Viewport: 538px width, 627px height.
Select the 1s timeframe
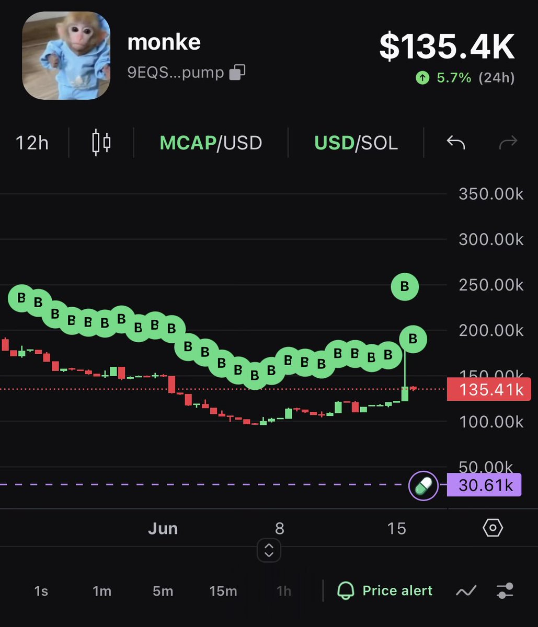click(41, 591)
